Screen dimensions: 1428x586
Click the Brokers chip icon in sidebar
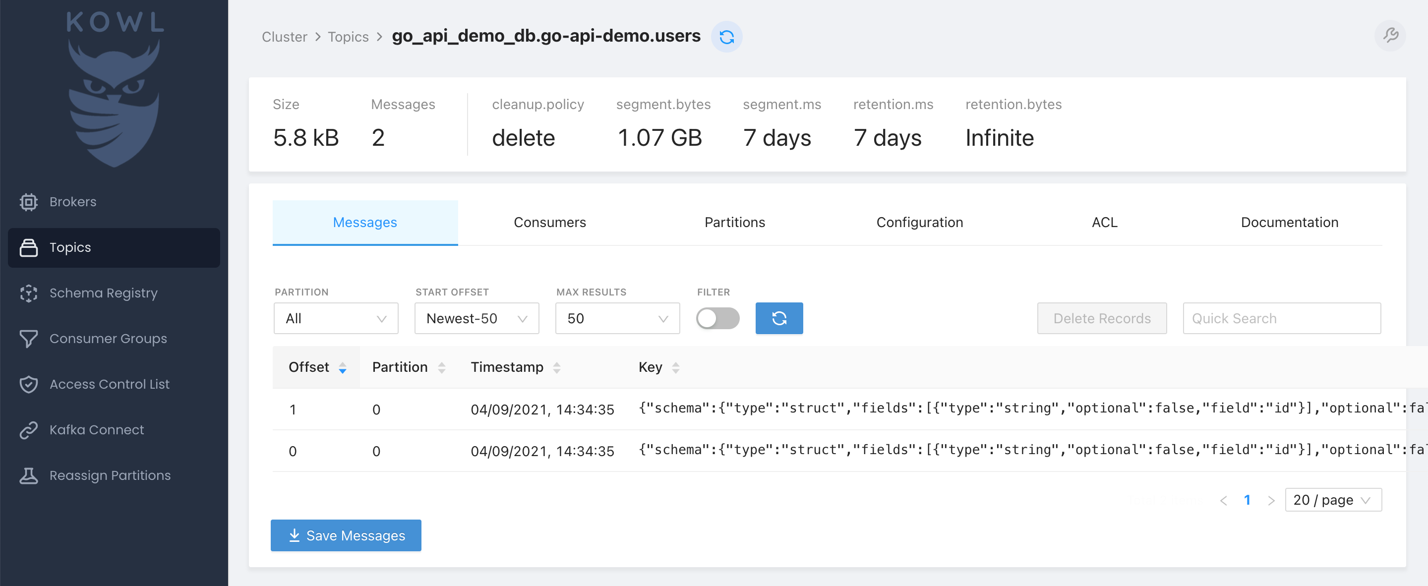pyautogui.click(x=28, y=202)
